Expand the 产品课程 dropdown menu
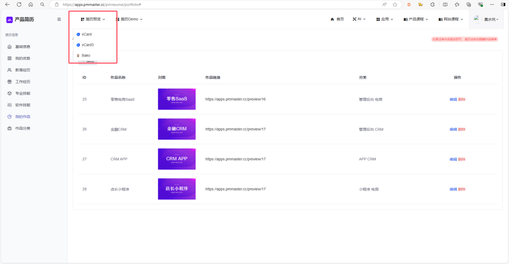Image resolution: width=509 pixels, height=264 pixels. 416,19
